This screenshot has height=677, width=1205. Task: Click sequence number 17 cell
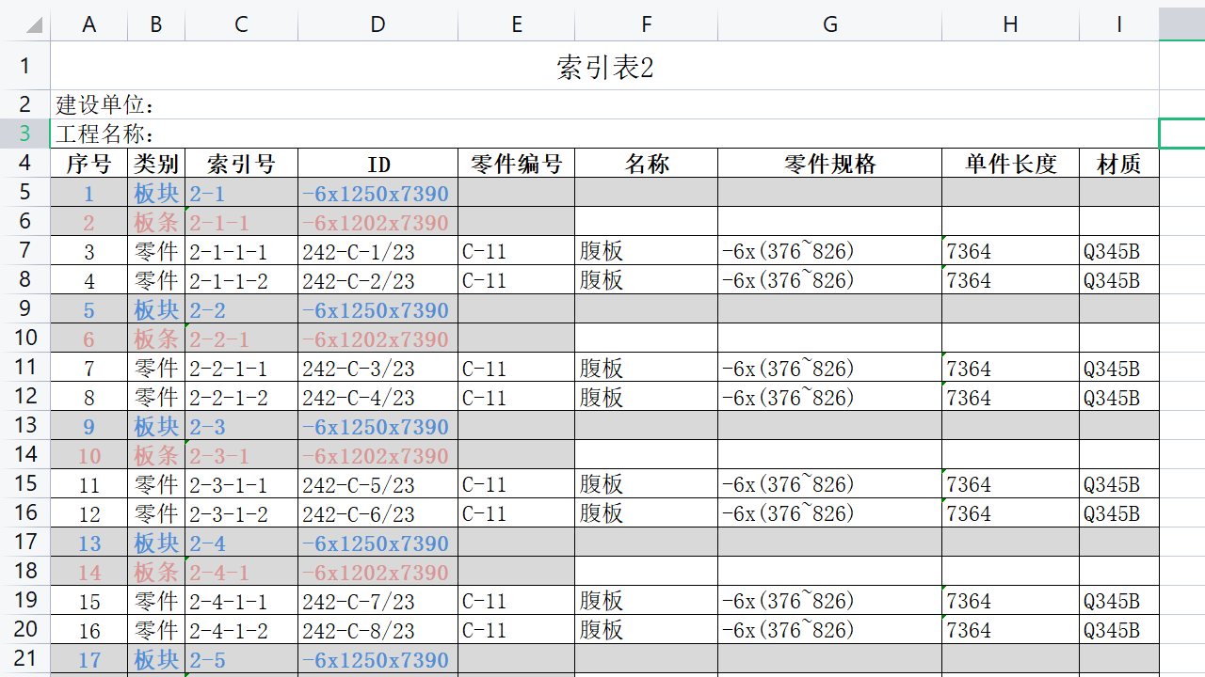click(x=89, y=659)
